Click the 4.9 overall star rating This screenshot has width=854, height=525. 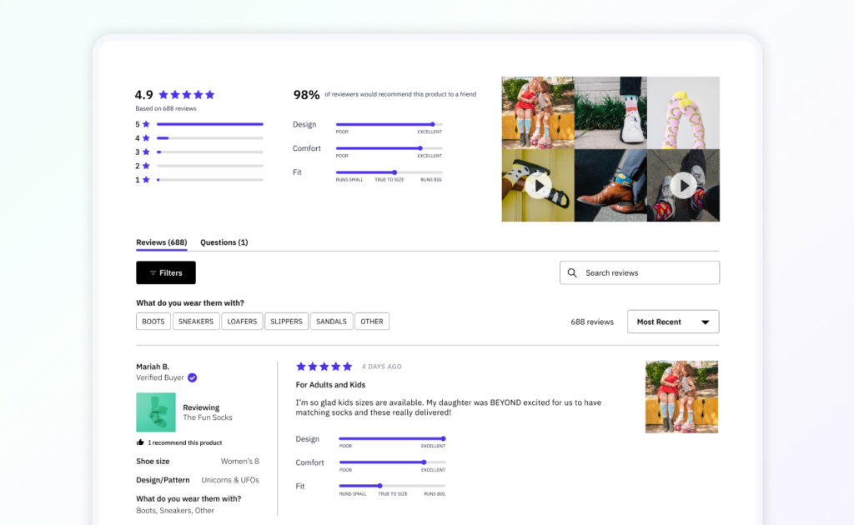click(187, 95)
